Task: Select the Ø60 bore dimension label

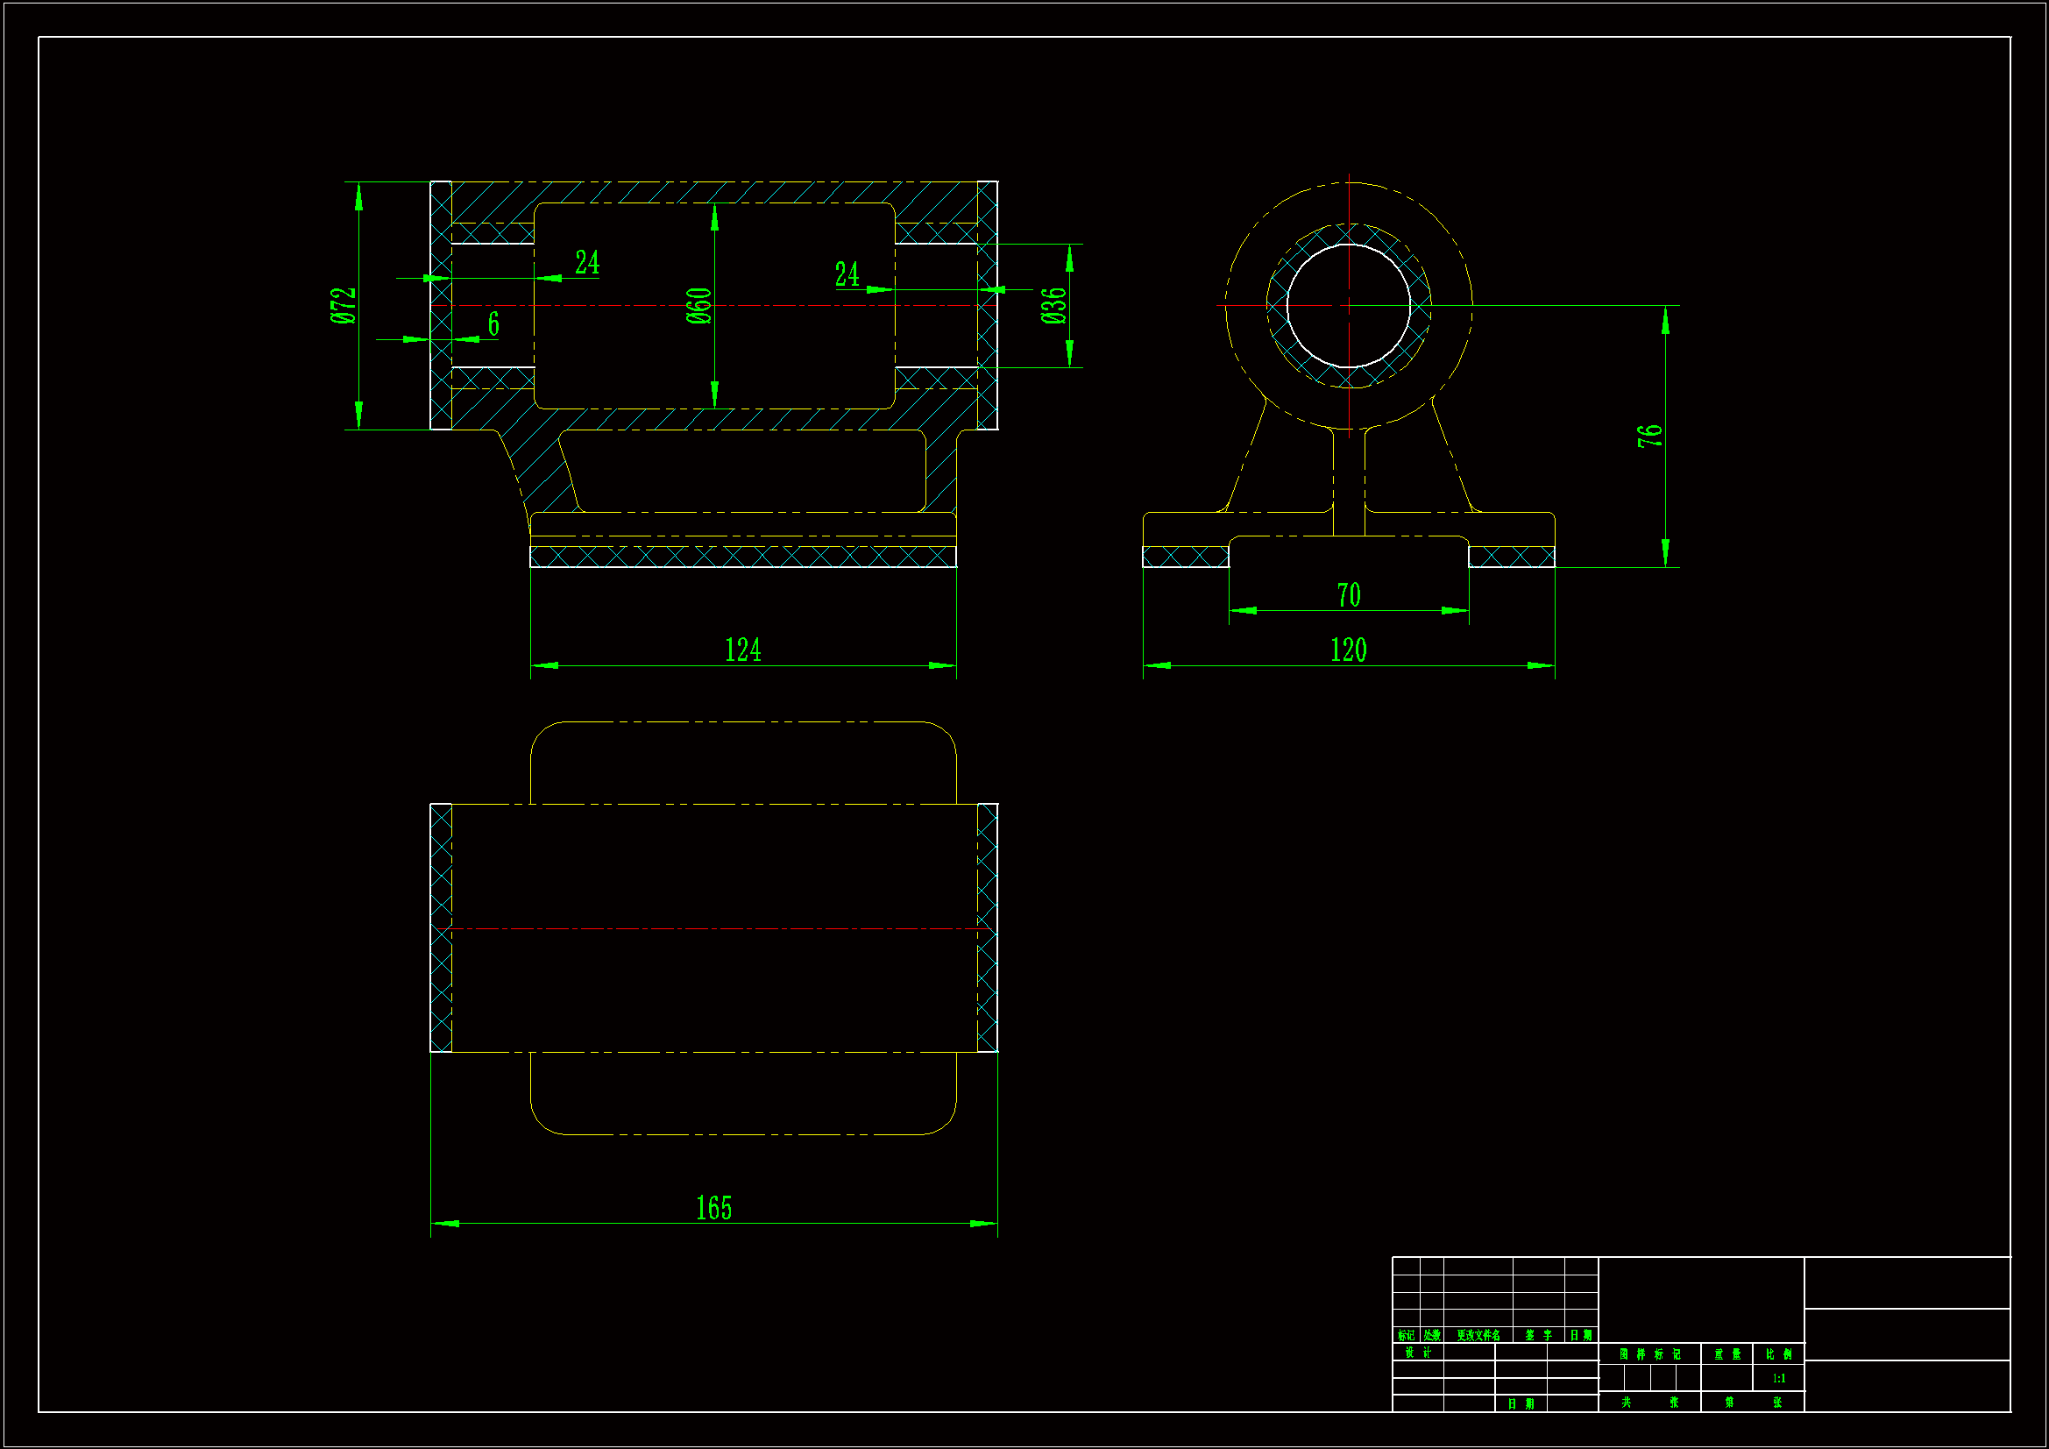Action: pos(699,305)
